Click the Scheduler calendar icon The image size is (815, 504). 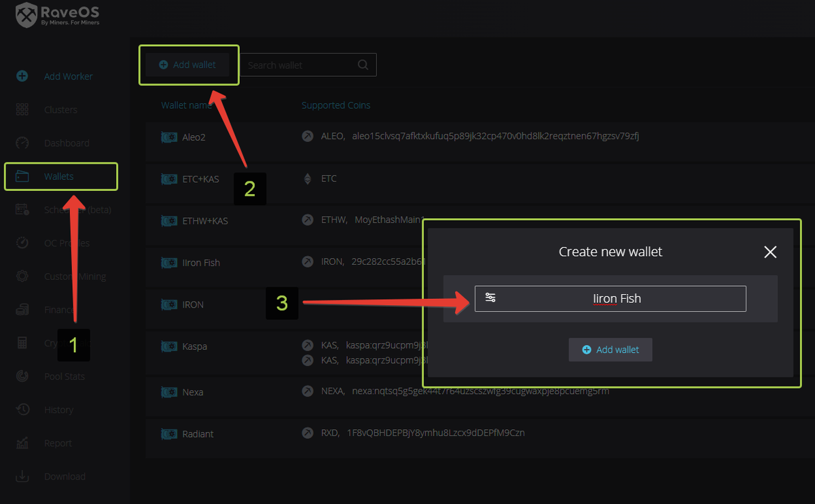(x=22, y=210)
